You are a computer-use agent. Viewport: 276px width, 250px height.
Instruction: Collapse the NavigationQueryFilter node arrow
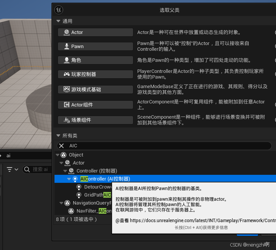pos(61,203)
